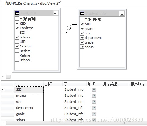147x126 pixels.
Task: Click Student_info table cell in SID row
Action: pyautogui.click(x=74, y=89)
